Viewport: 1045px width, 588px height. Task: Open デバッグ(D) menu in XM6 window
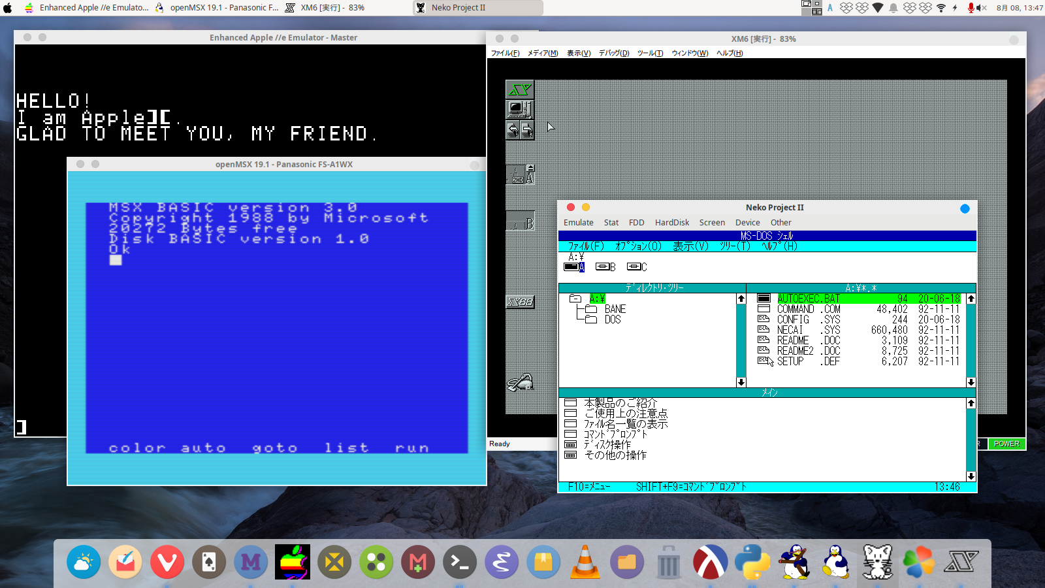pyautogui.click(x=614, y=54)
